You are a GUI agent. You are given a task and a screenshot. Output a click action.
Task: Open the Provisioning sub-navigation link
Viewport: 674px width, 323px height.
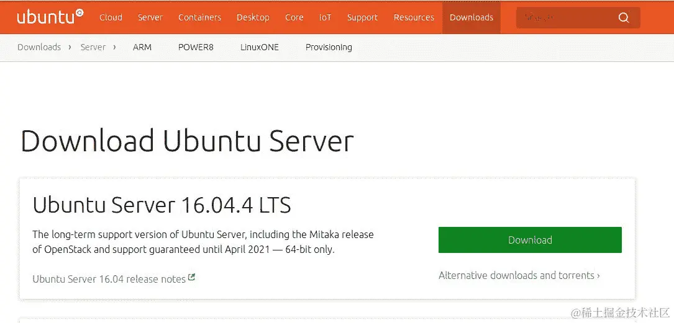click(329, 47)
